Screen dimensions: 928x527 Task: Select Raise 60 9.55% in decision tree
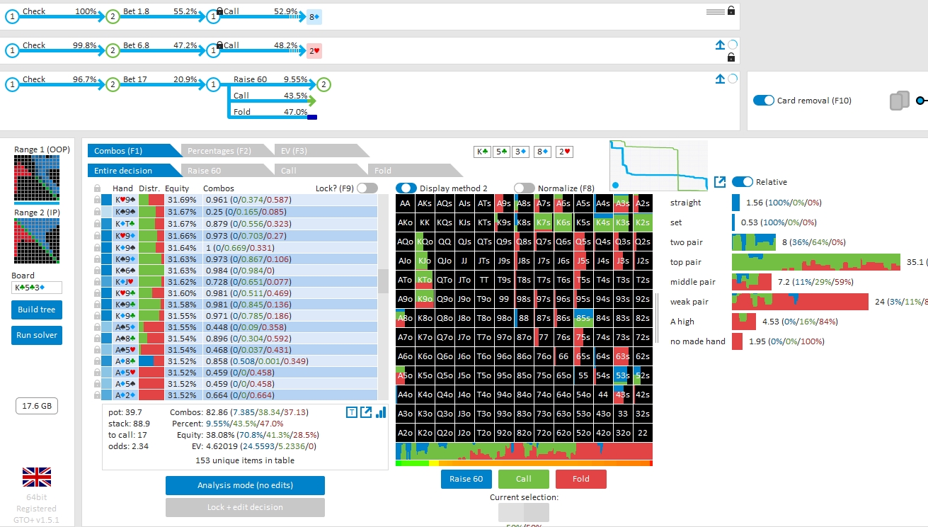pyautogui.click(x=270, y=79)
